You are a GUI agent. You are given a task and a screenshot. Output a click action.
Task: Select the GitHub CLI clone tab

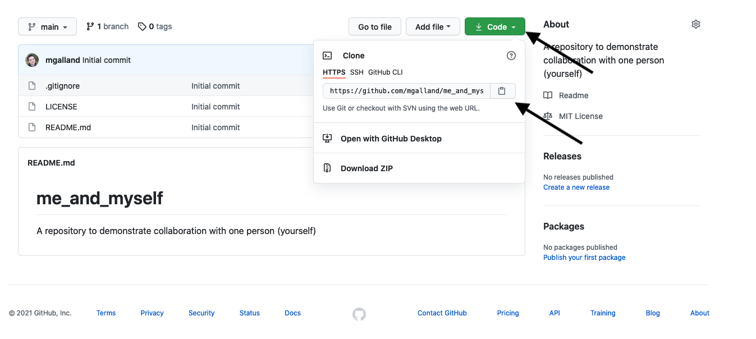[x=386, y=72]
